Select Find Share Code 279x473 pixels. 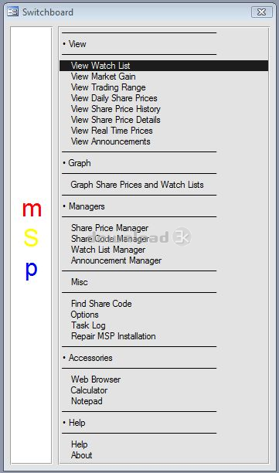(101, 304)
